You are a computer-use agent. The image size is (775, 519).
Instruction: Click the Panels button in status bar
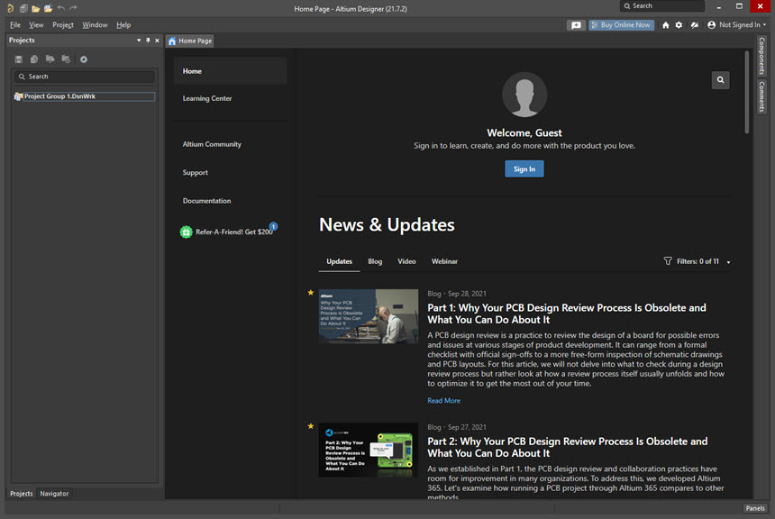tap(755, 508)
